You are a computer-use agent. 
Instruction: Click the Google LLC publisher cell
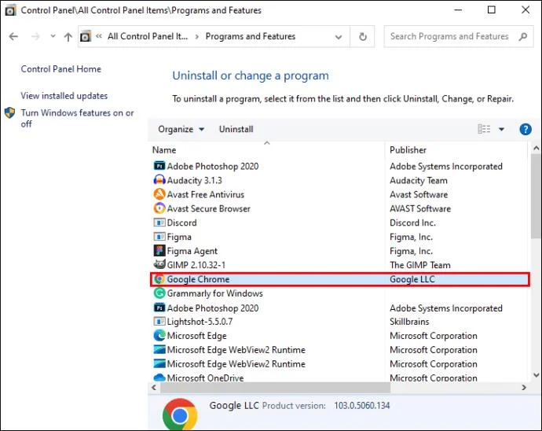(x=412, y=279)
